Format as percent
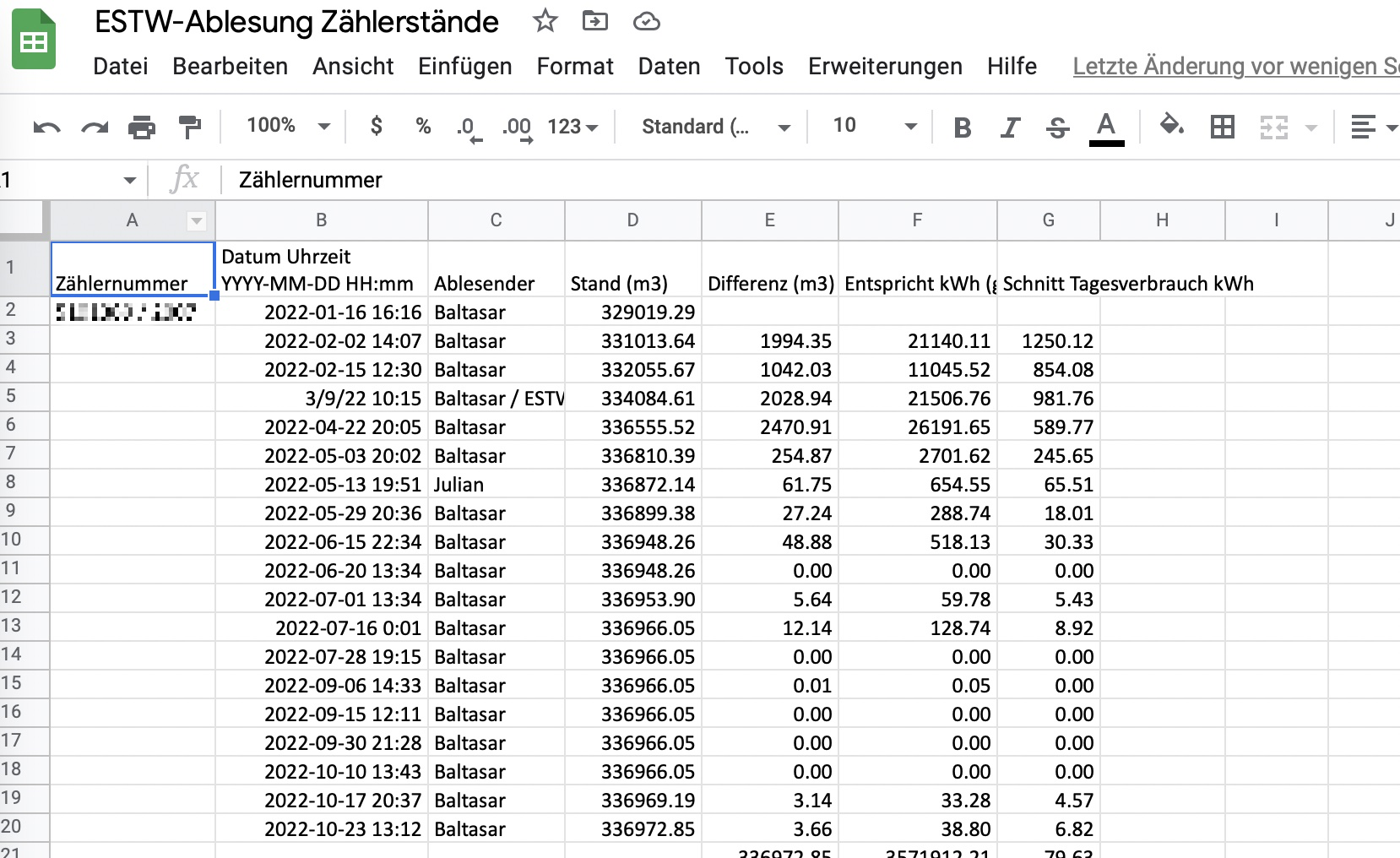The image size is (1400, 858). click(423, 127)
